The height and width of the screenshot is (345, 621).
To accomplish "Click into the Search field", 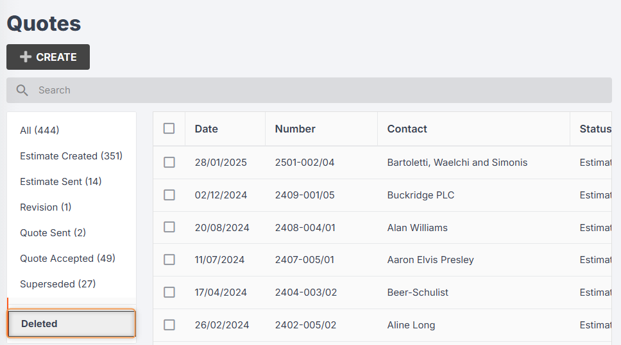I will click(309, 90).
